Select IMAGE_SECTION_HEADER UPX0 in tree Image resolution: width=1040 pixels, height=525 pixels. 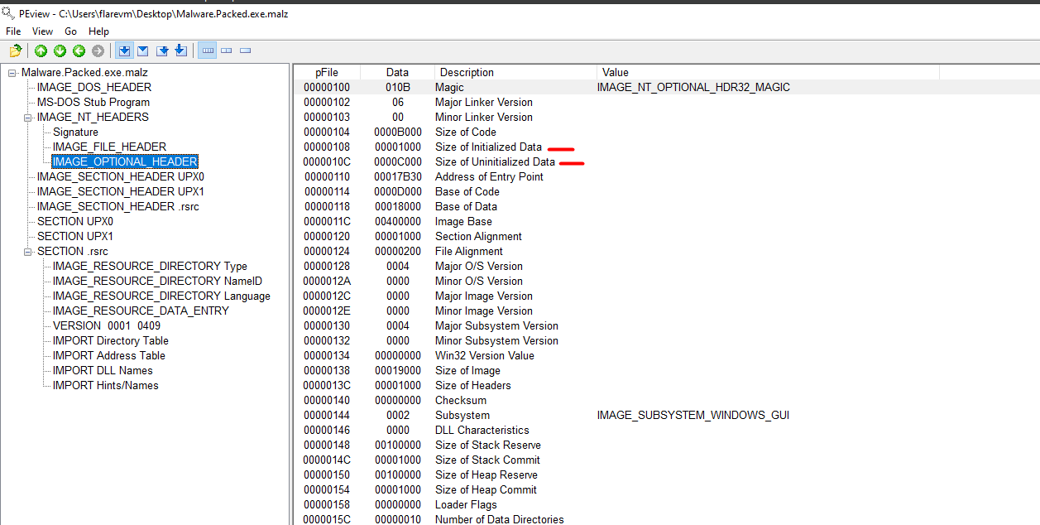tap(120, 177)
